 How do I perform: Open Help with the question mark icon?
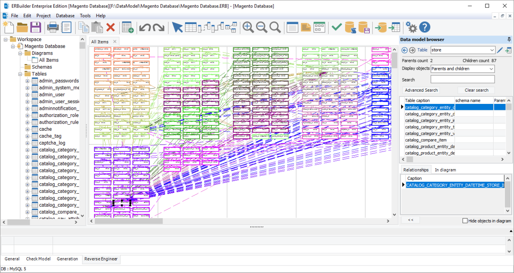coord(424,27)
